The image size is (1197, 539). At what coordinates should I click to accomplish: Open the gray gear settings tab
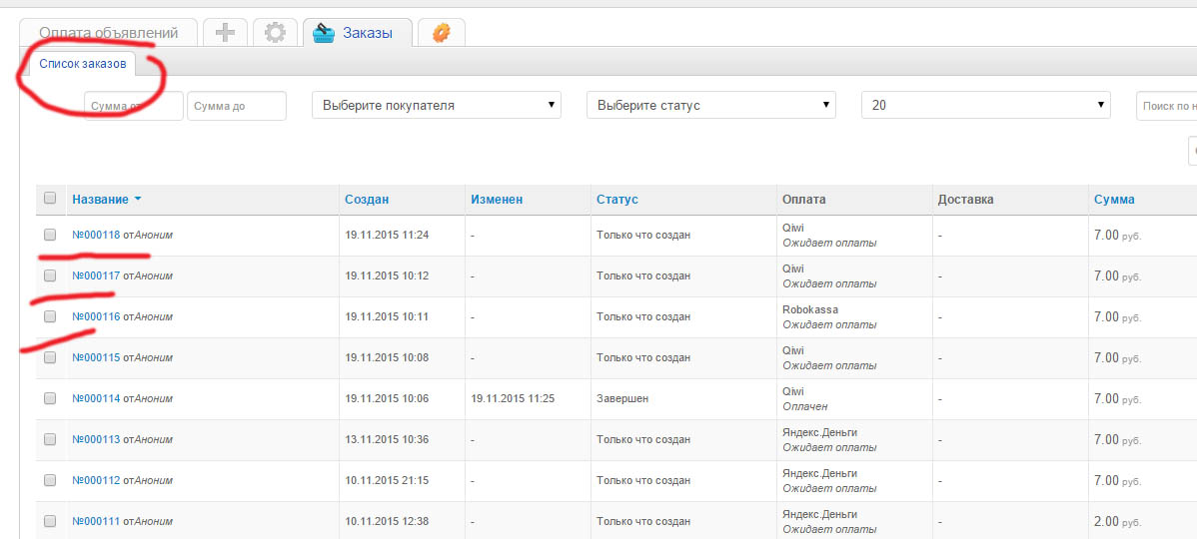pos(275,33)
